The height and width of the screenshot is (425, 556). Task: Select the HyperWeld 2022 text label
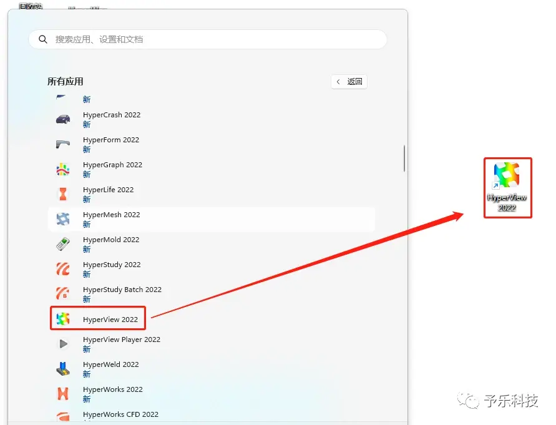110,364
